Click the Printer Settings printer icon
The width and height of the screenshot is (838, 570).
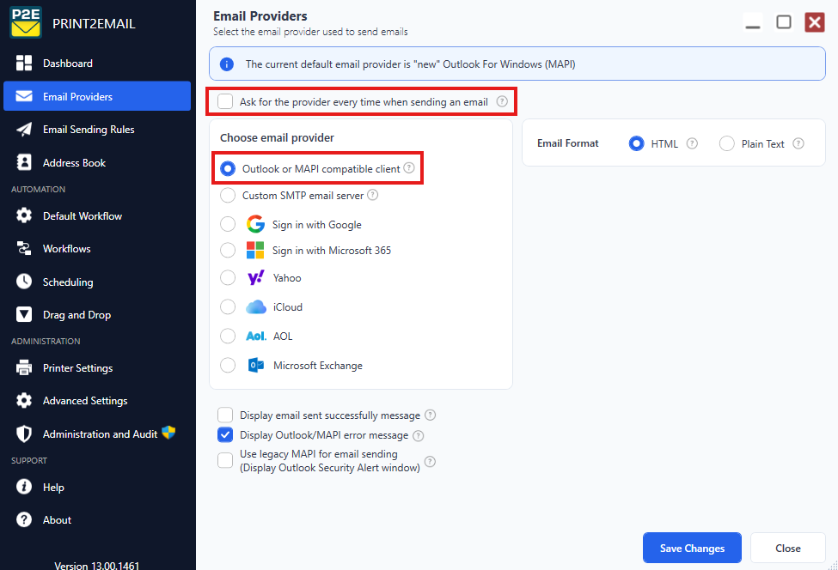point(24,367)
